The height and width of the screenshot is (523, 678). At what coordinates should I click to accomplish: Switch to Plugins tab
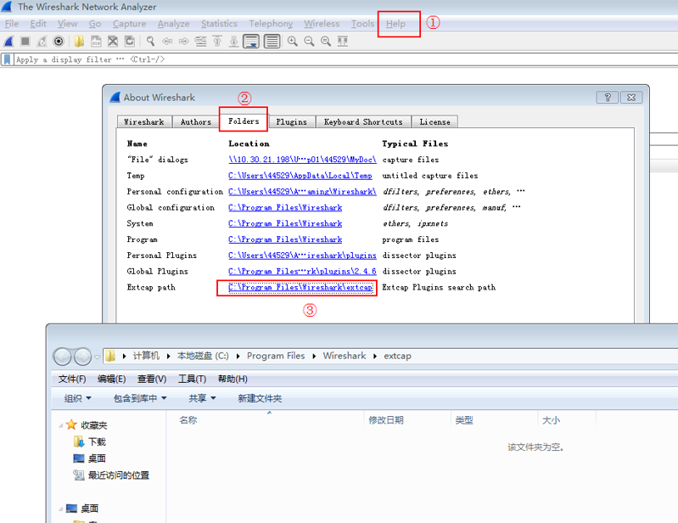pos(291,122)
